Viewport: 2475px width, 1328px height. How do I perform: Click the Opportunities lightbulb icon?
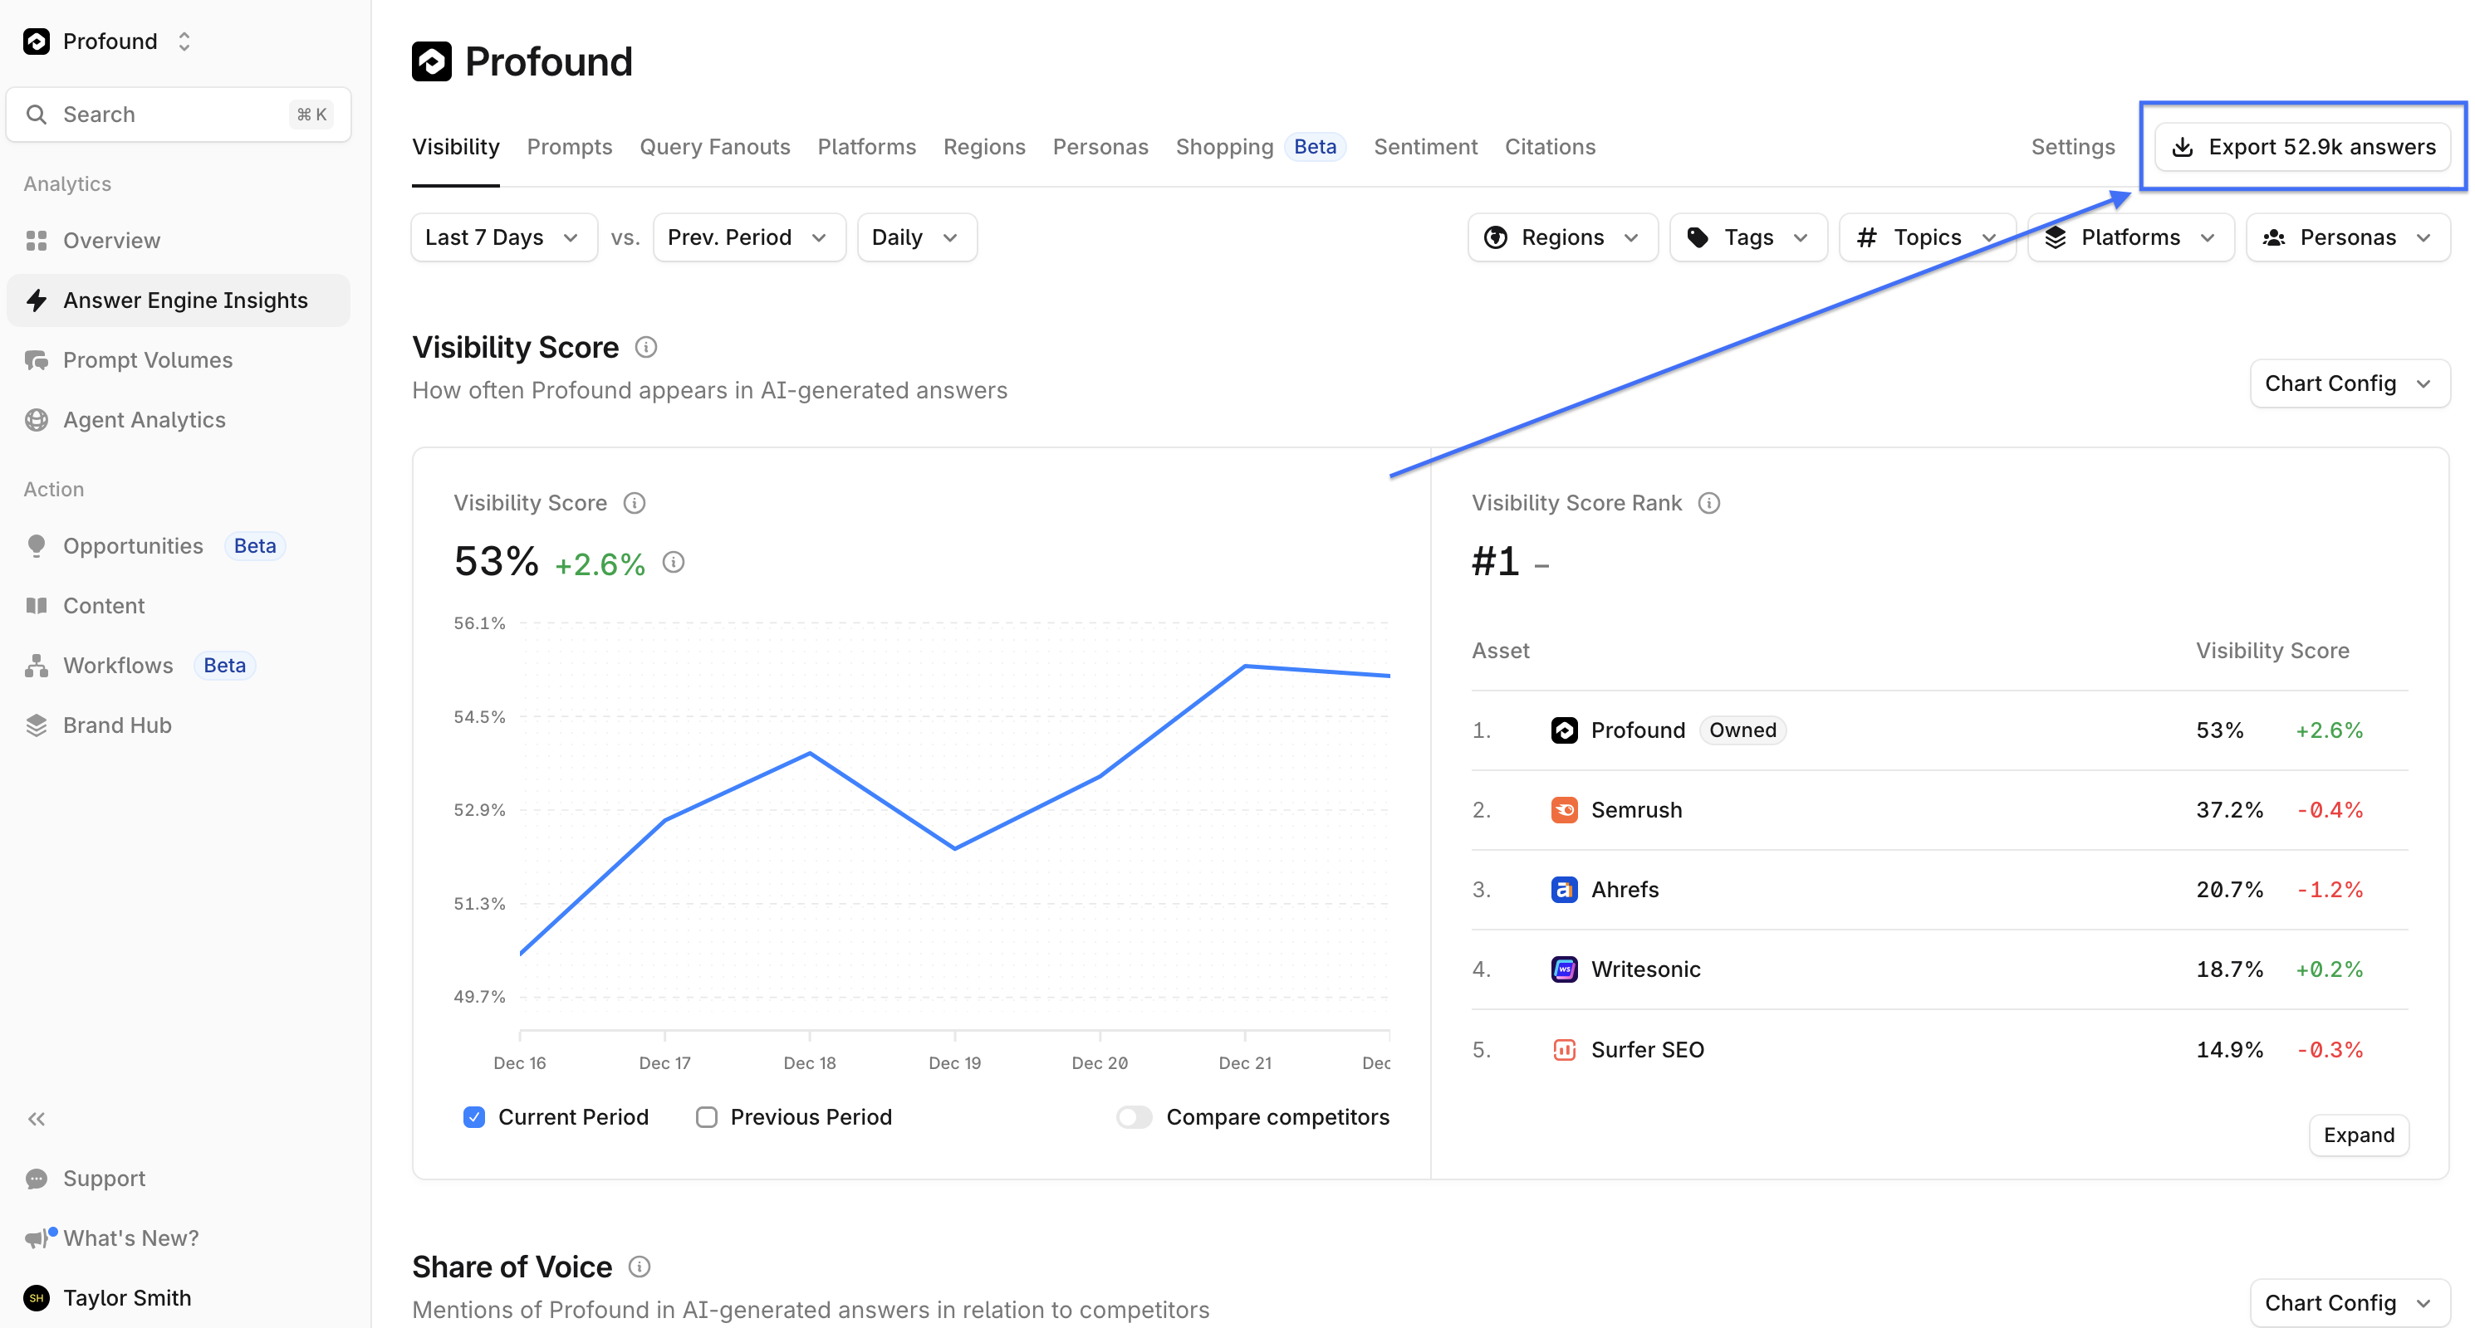click(37, 545)
